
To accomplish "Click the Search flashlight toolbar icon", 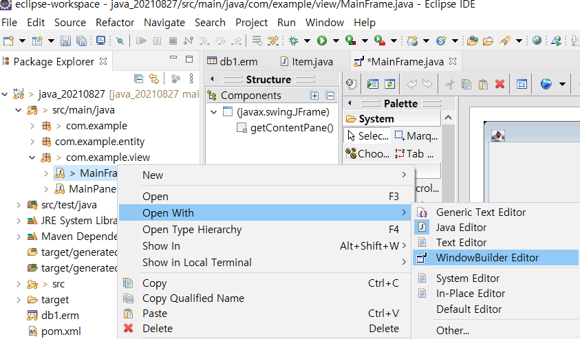I will pos(504,41).
